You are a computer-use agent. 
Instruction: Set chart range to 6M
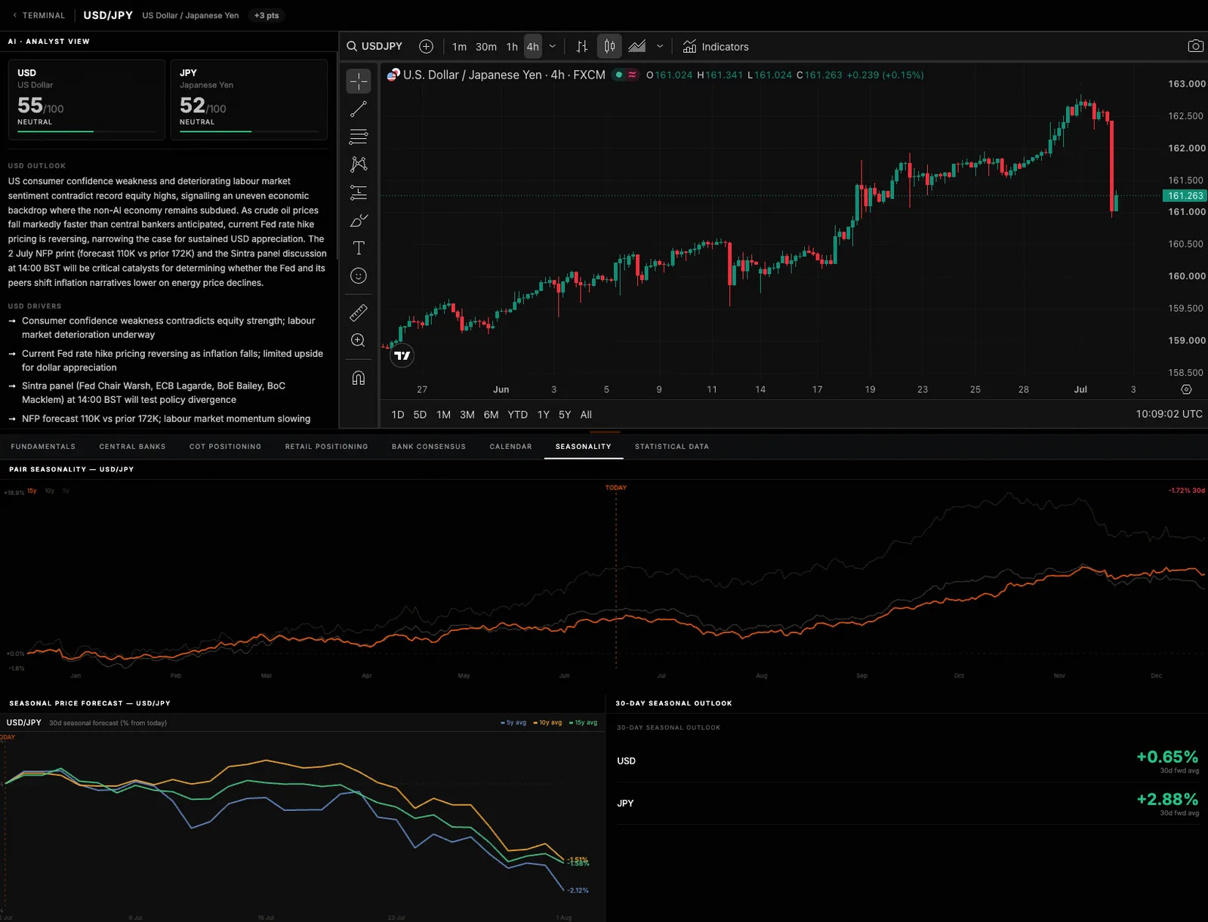coord(491,415)
